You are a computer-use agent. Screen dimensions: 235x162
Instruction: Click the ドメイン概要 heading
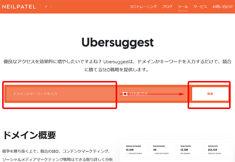(29, 135)
